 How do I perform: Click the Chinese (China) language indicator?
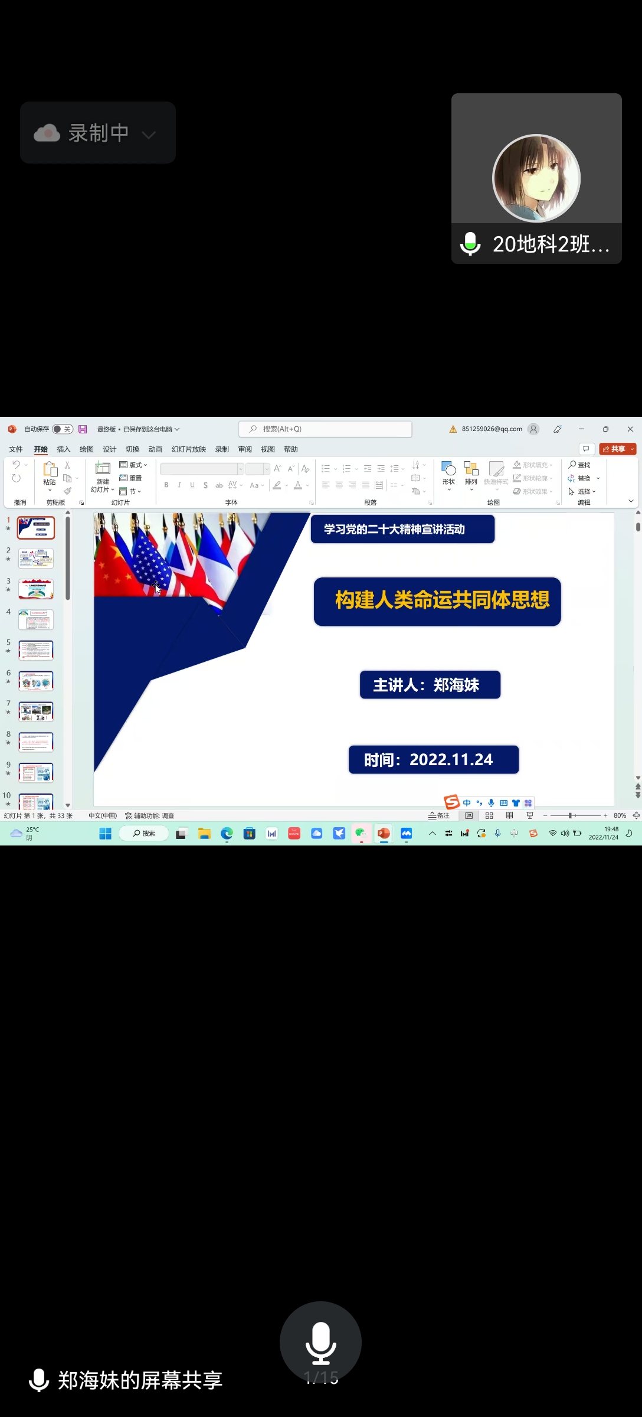point(103,816)
